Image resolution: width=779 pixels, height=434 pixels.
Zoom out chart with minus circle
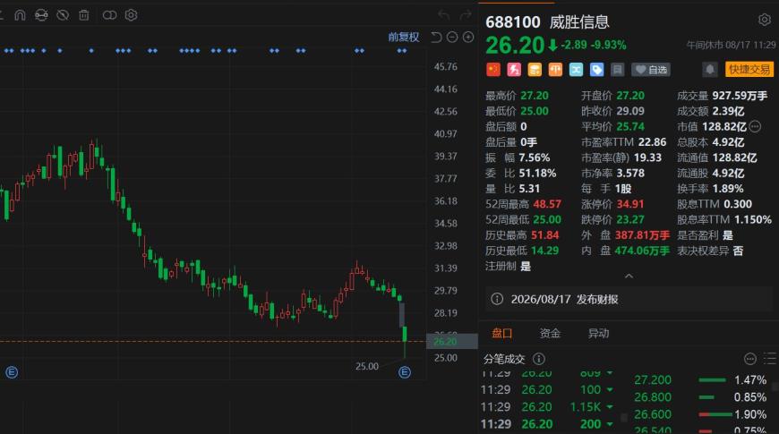click(452, 38)
